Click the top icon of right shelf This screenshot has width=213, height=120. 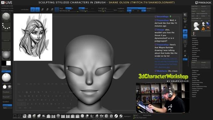tap(185, 15)
